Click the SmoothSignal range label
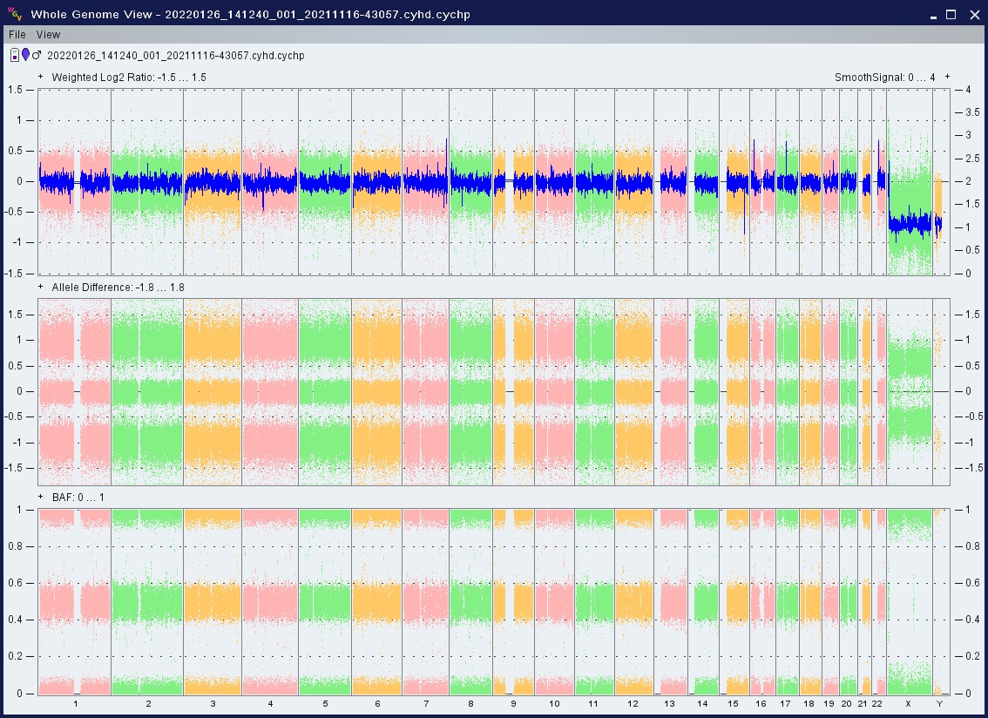 [884, 77]
